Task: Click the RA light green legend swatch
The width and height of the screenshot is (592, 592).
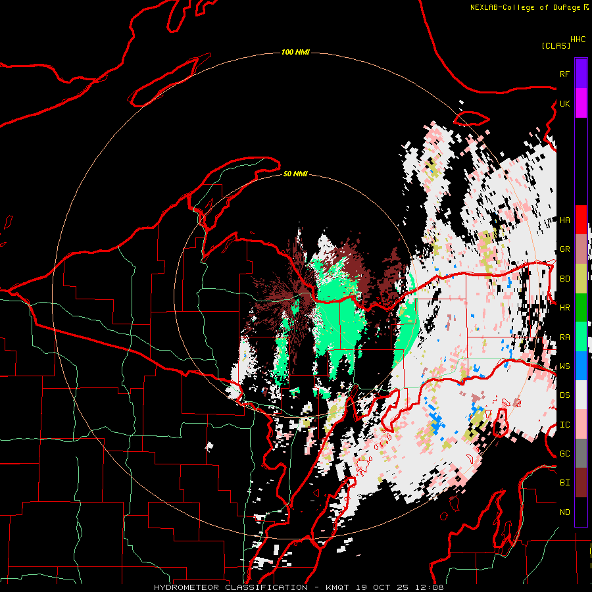Action: pos(581,337)
